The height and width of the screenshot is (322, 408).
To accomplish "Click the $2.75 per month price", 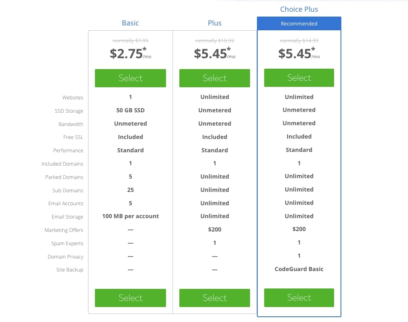I will (130, 53).
